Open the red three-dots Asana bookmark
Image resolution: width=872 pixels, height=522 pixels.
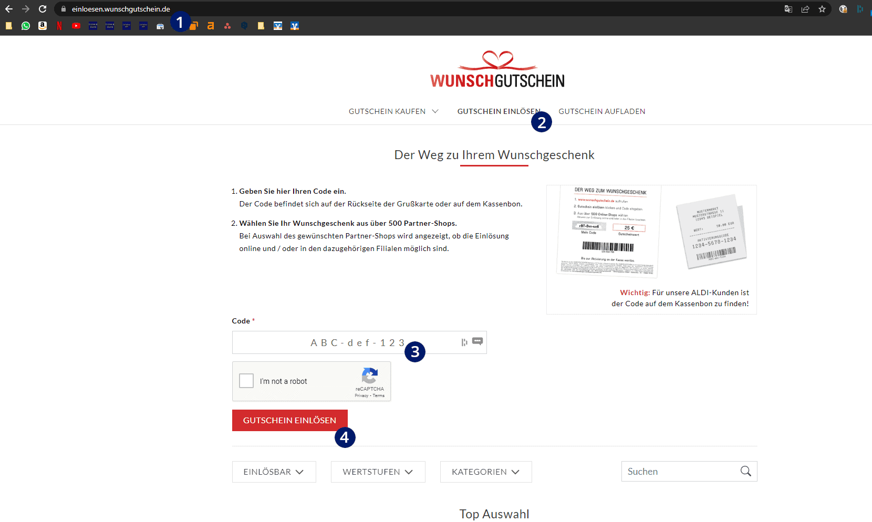(x=227, y=26)
